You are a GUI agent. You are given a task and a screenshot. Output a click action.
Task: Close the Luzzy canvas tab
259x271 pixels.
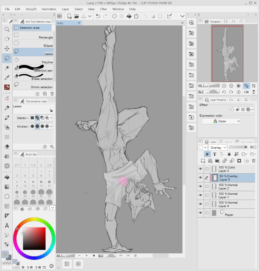pos(79,23)
